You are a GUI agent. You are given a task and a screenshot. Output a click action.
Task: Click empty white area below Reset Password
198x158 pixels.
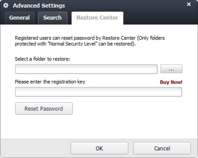click(99, 126)
